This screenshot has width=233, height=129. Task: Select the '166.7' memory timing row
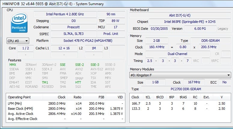(x=180, y=103)
